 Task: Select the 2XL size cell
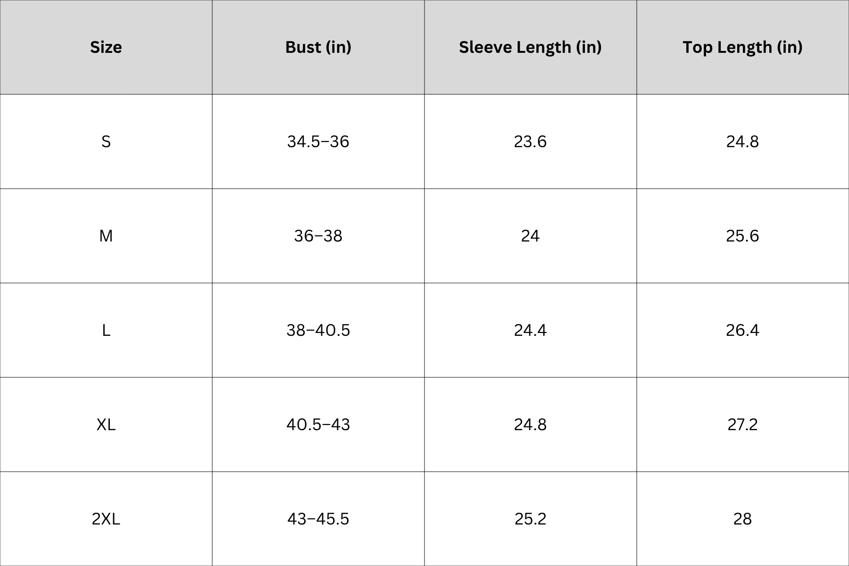[x=106, y=519]
